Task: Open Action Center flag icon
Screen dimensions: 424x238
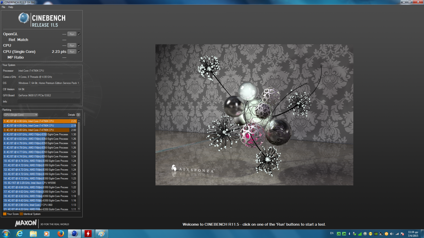Action: (402, 234)
